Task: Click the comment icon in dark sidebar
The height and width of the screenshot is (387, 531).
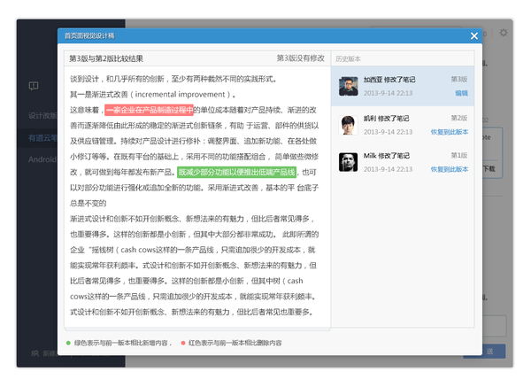Action: tap(34, 86)
